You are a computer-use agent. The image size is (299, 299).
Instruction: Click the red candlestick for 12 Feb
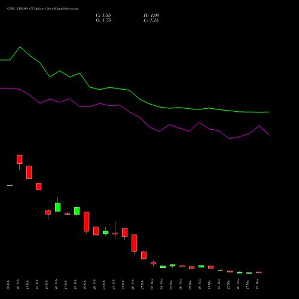pyautogui.click(x=39, y=187)
